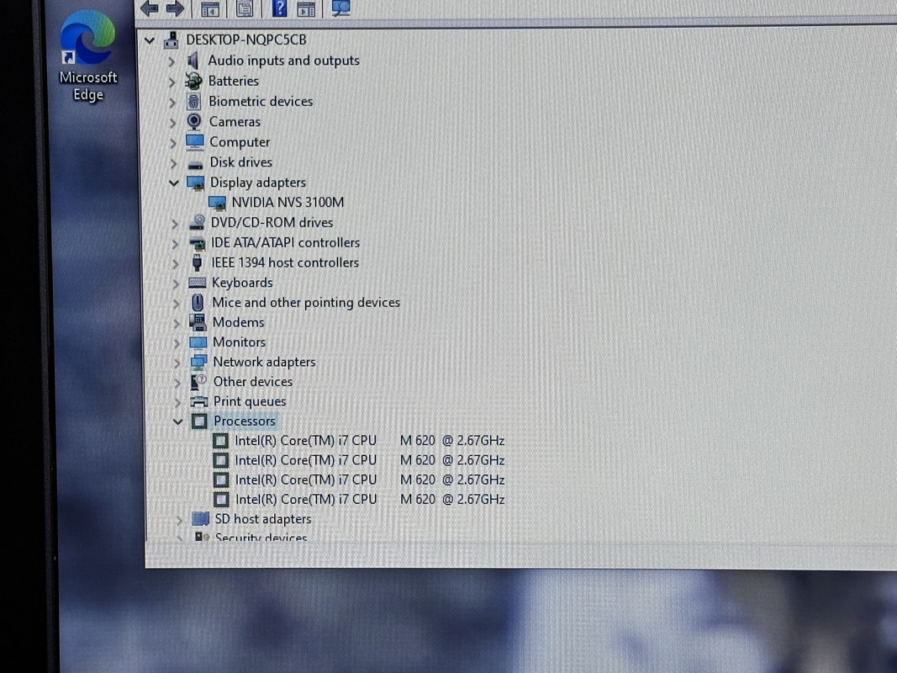
Task: Select the SD host adapters label
Action: pyautogui.click(x=263, y=519)
